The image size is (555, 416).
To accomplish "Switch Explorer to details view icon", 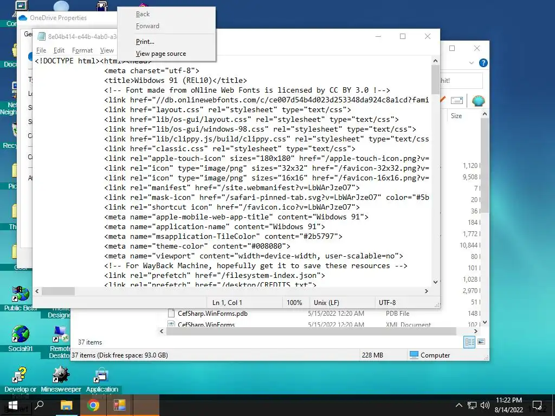I will pos(470,342).
